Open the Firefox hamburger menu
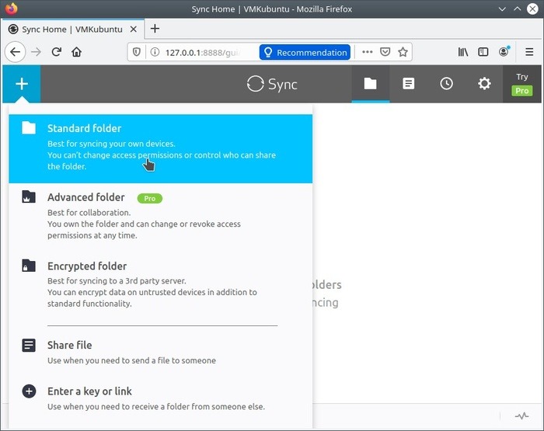544x431 pixels. click(529, 52)
